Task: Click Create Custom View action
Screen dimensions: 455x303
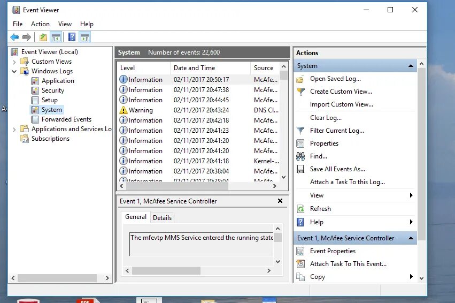Action: point(341,92)
